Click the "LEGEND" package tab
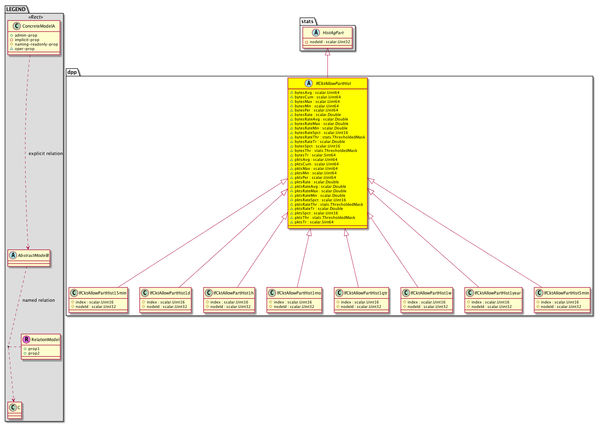Image resolution: width=600 pixels, height=425 pixels. [x=16, y=9]
